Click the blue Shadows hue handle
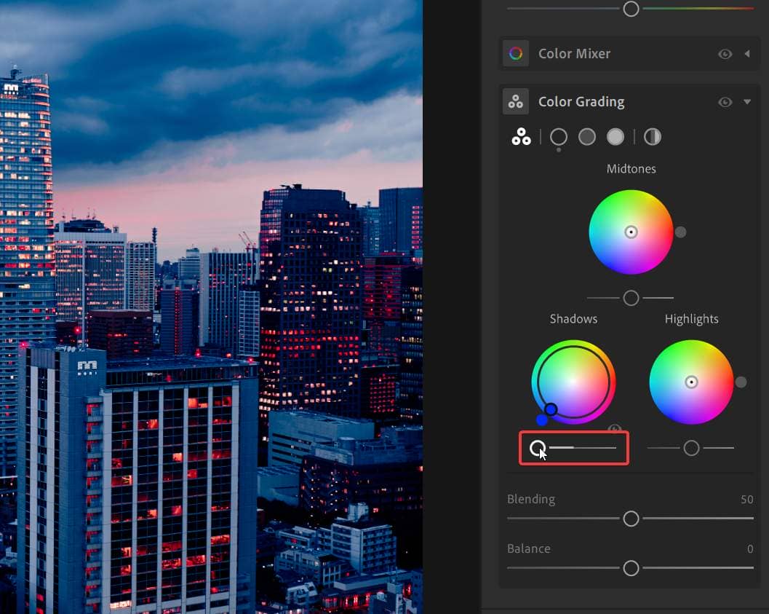 click(x=542, y=420)
